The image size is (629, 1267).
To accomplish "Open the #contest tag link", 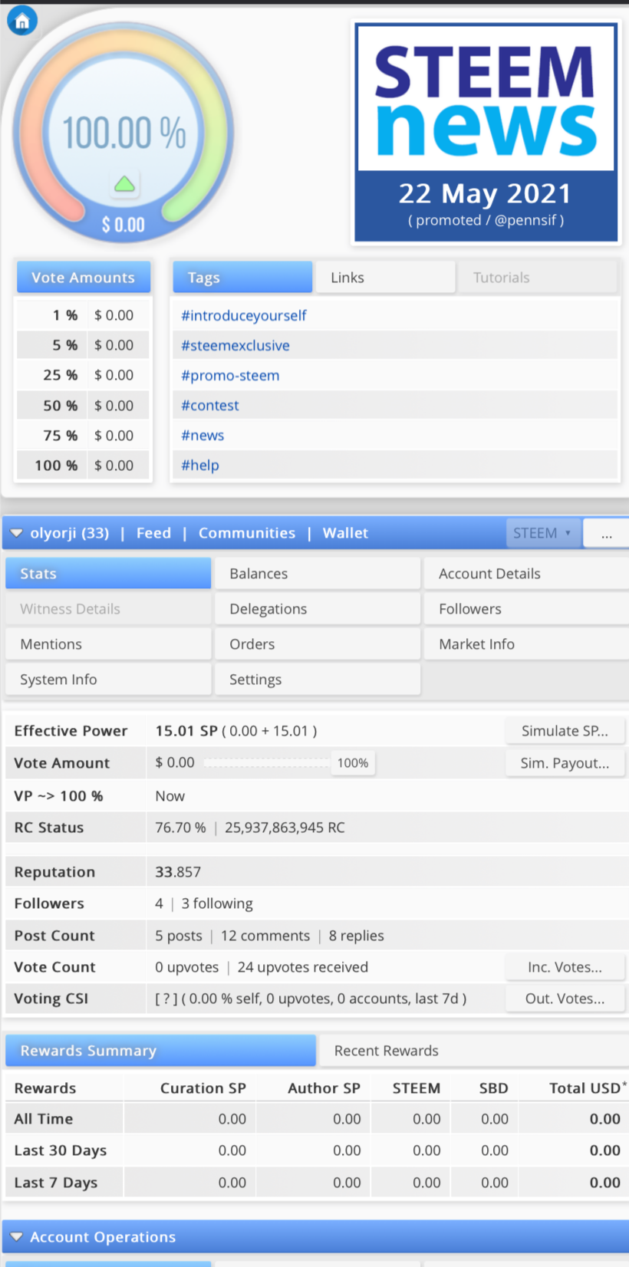I will pyautogui.click(x=210, y=405).
